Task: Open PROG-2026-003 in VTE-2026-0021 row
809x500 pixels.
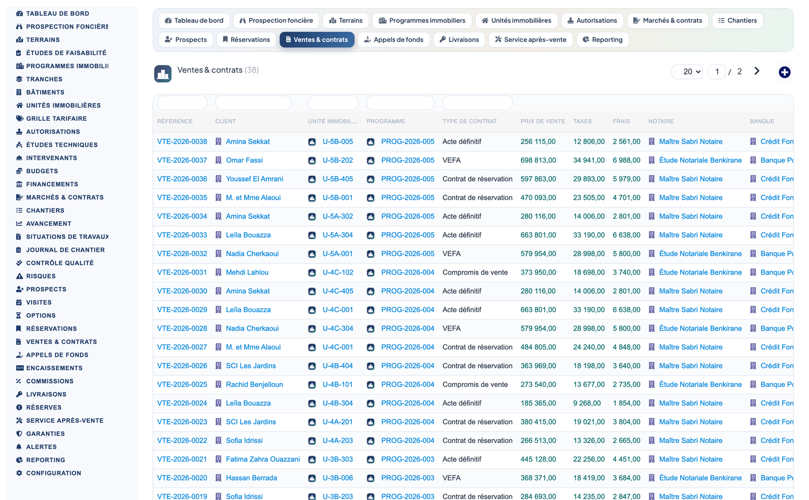Action: pos(408,459)
